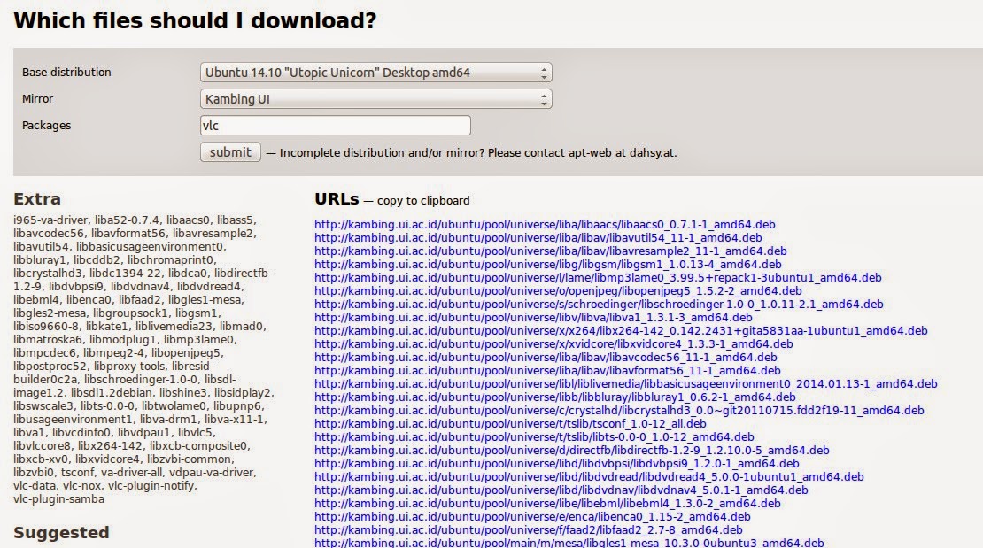Click the Mirror label

coord(37,98)
